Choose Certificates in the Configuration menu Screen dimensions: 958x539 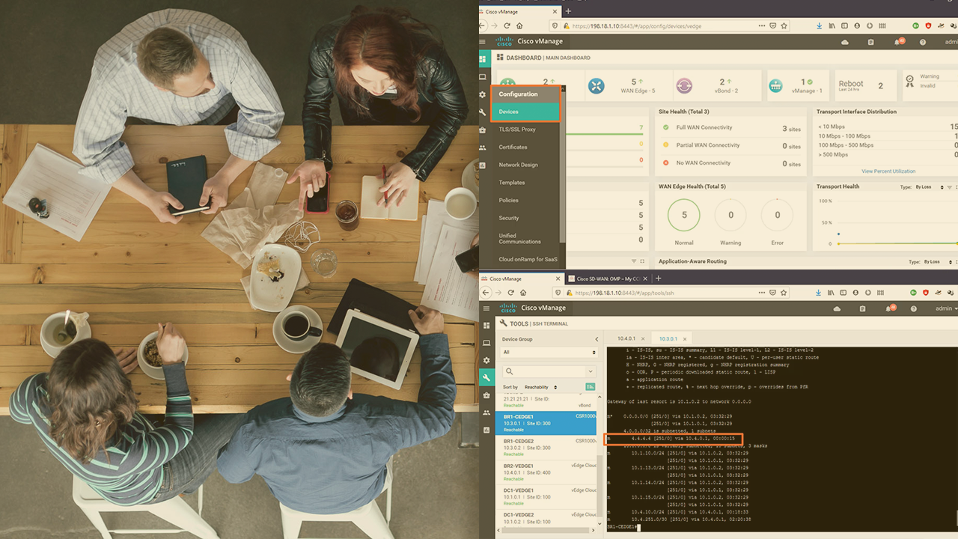pos(513,147)
